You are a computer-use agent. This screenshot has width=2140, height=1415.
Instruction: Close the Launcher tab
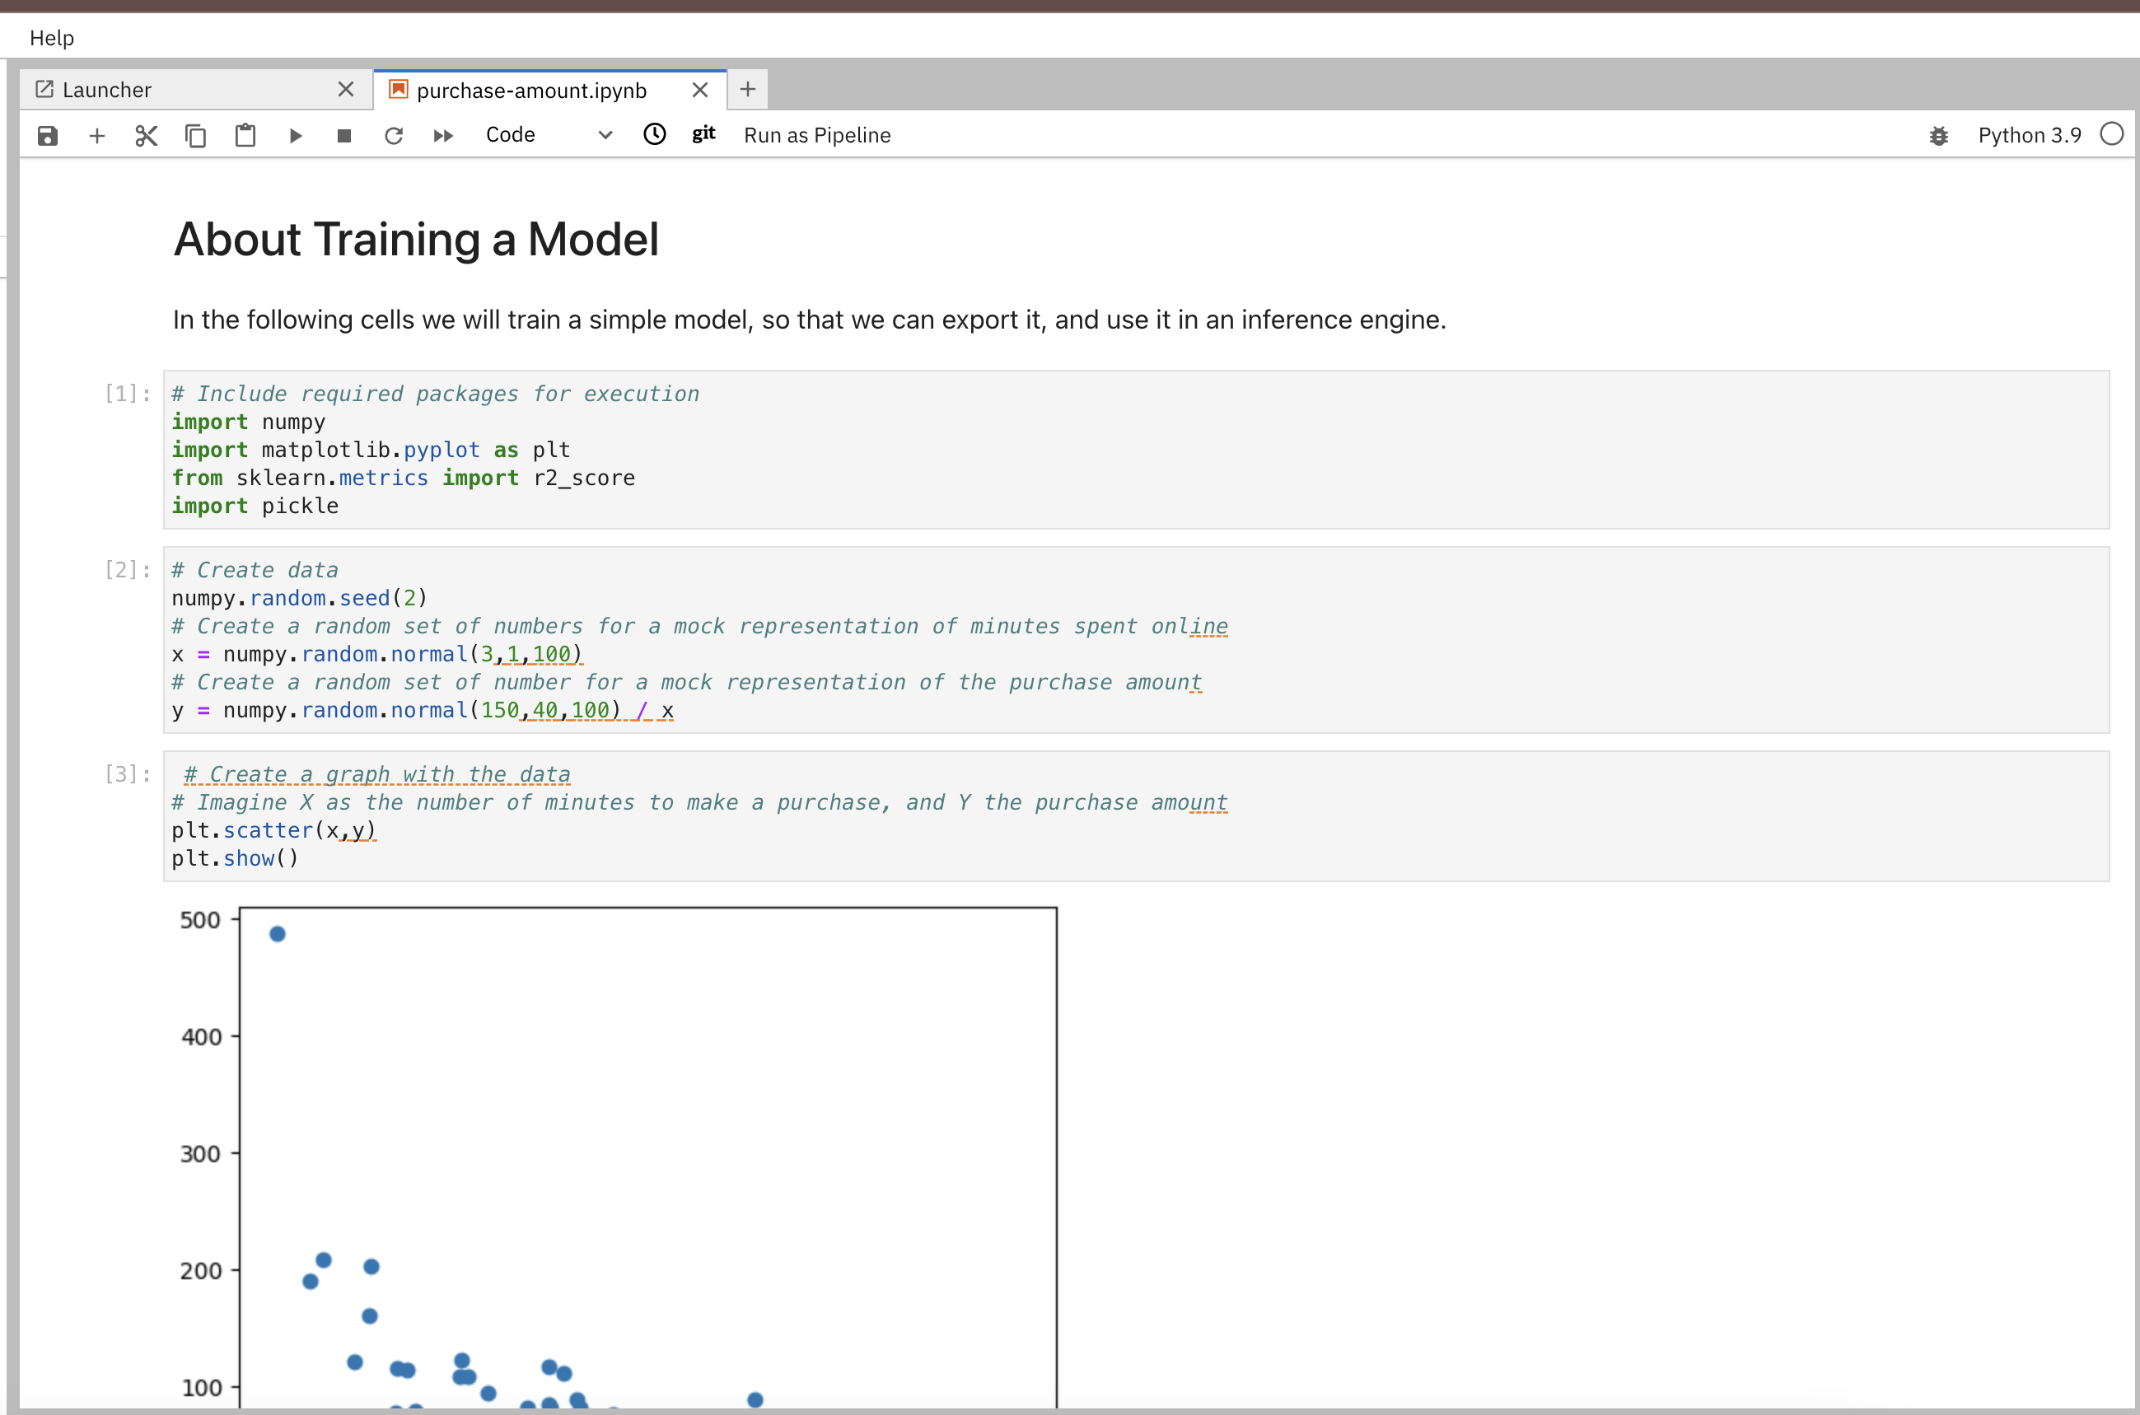click(346, 89)
